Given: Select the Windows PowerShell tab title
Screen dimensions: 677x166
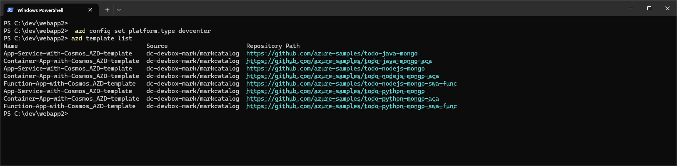Looking at the screenshot, I should coord(40,10).
